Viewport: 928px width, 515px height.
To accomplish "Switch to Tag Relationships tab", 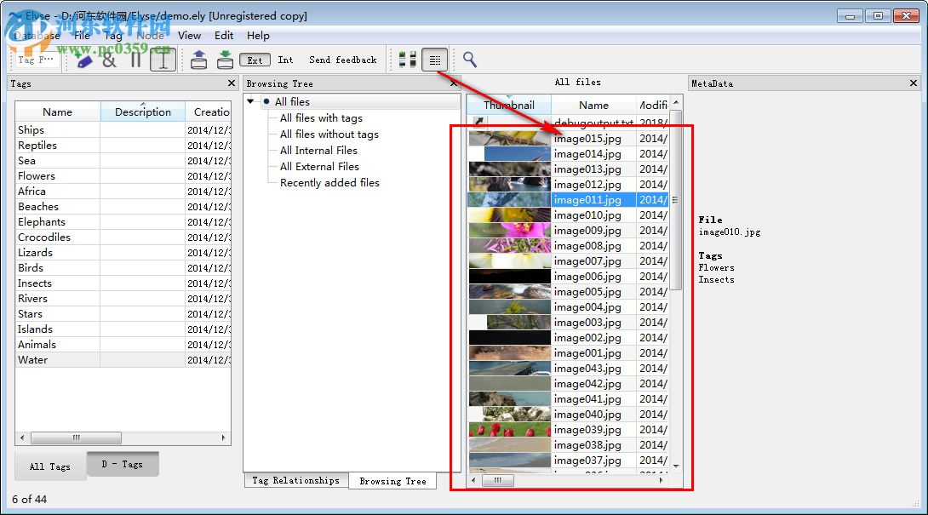I will coord(295,481).
